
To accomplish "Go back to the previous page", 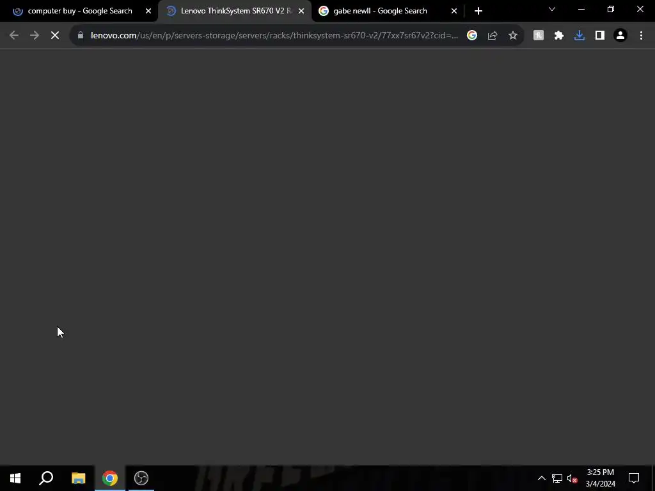I will point(14,36).
